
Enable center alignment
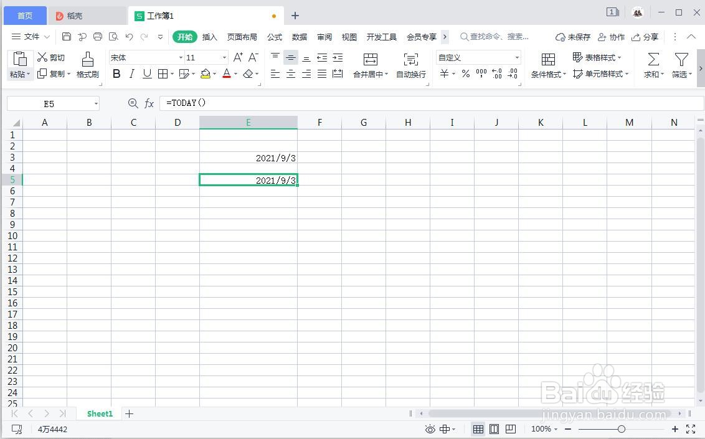pyautogui.click(x=290, y=73)
